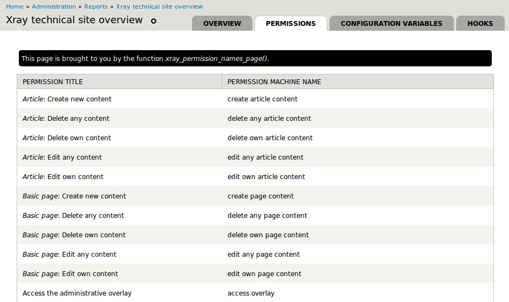Follow the Home breadcrumb link
The height and width of the screenshot is (302, 509).
pos(15,6)
